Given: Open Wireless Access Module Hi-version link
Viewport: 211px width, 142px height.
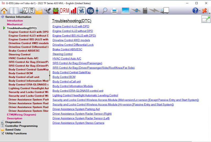Looking at the screenshot, I should pyautogui.click(x=113, y=104).
